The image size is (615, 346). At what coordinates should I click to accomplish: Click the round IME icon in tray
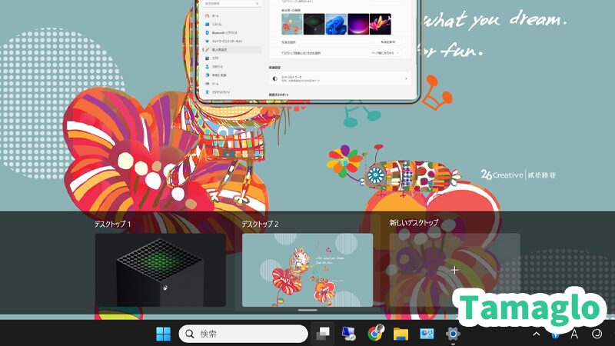[597, 334]
